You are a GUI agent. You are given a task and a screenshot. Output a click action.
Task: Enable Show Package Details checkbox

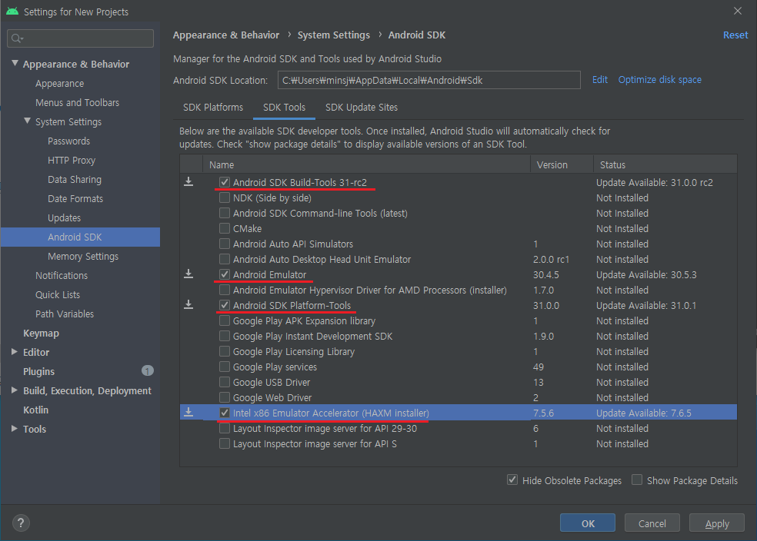point(637,480)
